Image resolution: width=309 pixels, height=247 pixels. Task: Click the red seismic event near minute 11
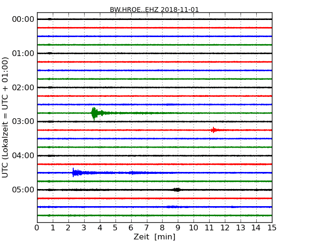pyautogui.click(x=213, y=130)
